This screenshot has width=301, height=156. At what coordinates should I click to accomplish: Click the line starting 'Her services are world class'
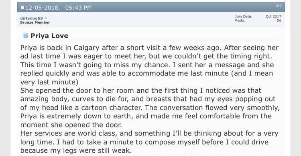click(x=149, y=133)
